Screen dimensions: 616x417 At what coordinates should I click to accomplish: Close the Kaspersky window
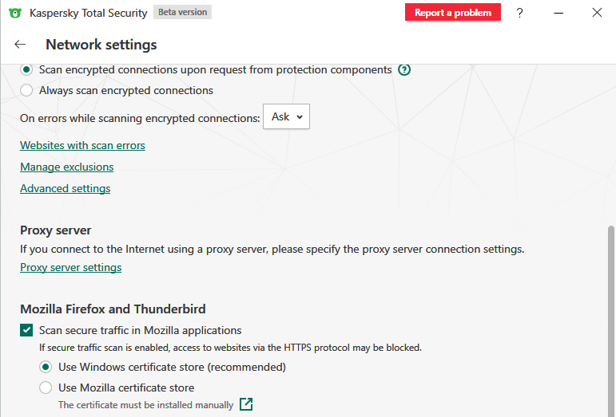click(x=596, y=13)
